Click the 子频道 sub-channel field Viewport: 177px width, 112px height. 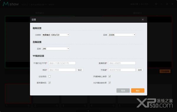122,70
